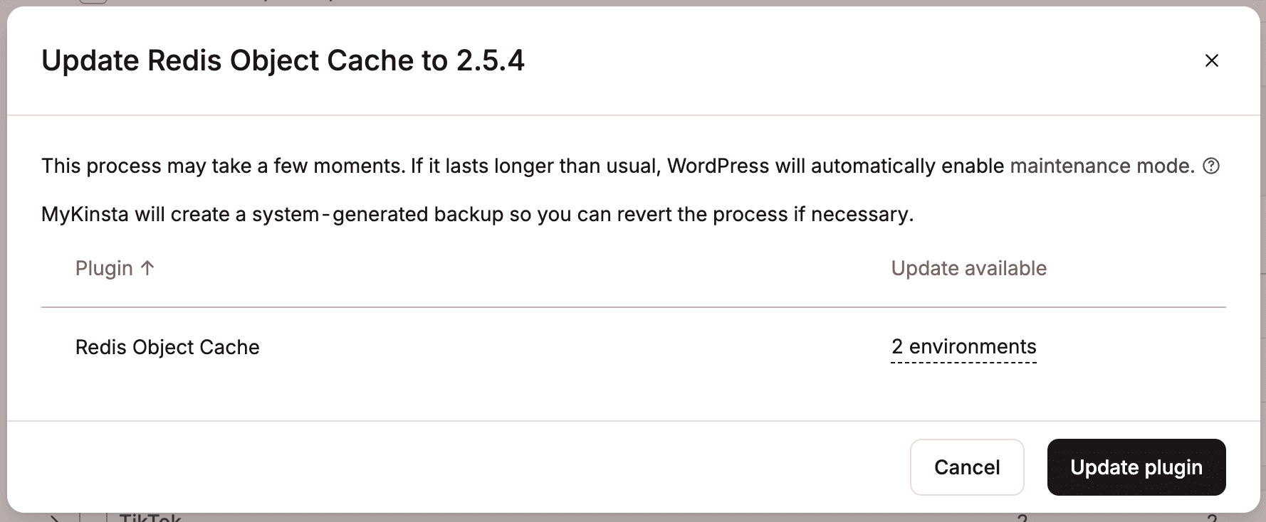Open the maintenance mode link

point(1100,166)
